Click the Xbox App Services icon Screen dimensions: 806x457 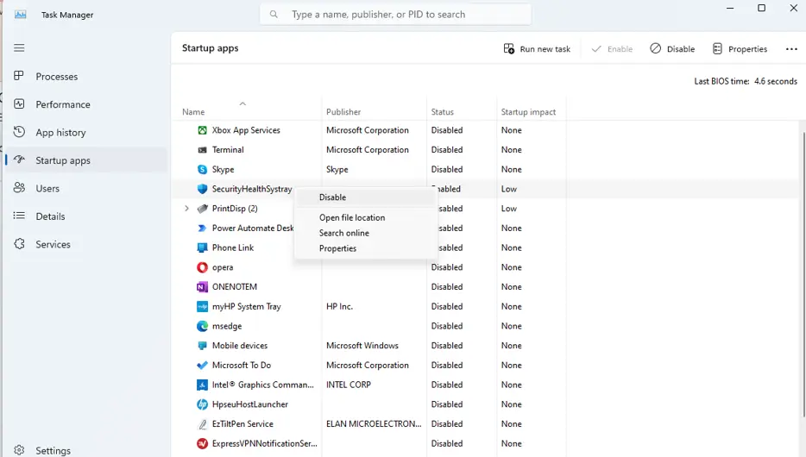click(202, 130)
